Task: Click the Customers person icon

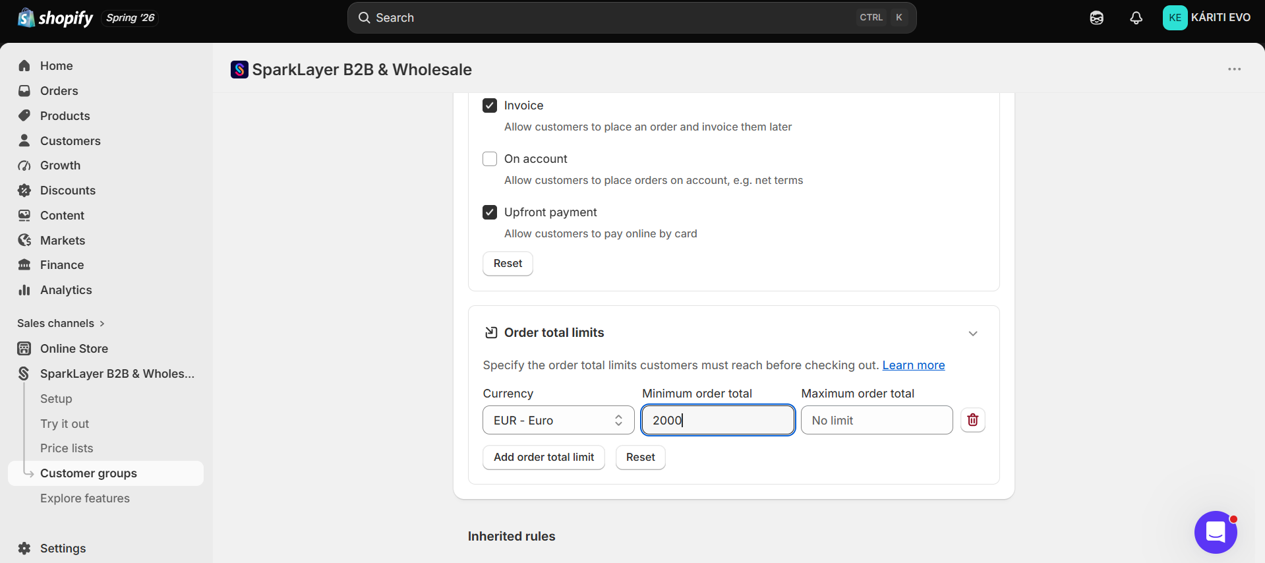Action: pos(24,140)
